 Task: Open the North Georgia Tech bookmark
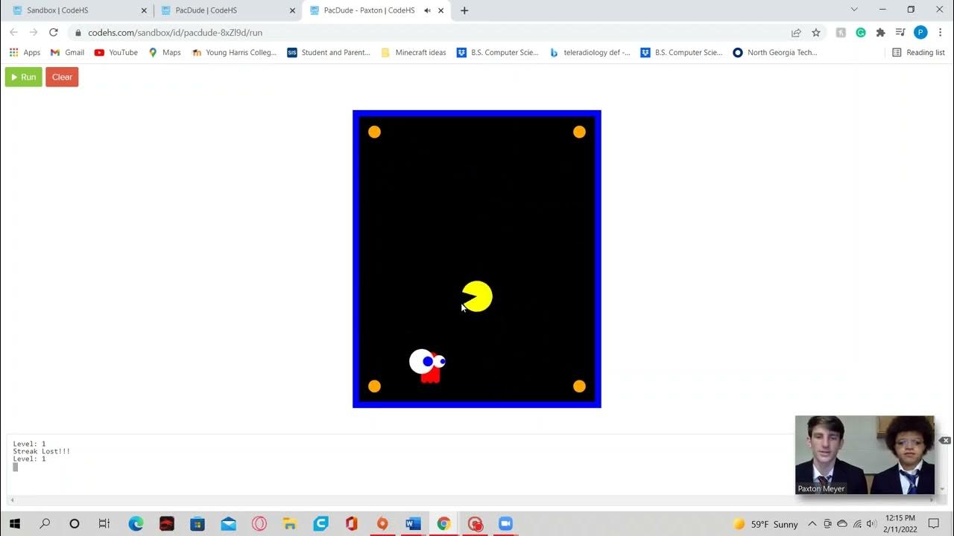pos(775,52)
